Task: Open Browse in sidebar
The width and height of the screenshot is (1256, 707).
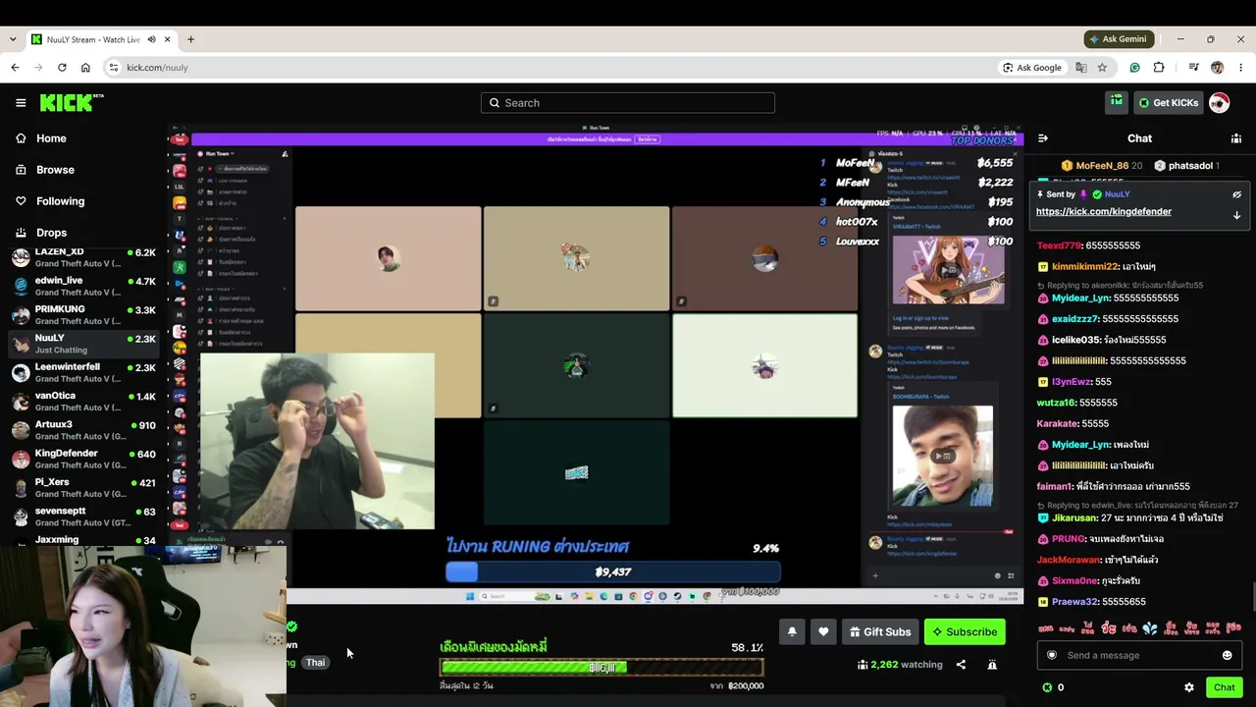Action: click(55, 170)
